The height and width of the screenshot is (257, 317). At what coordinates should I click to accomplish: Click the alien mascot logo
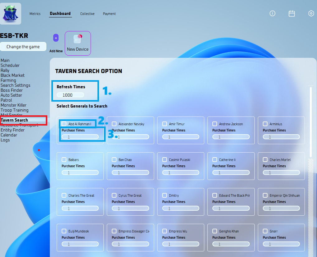tap(11, 13)
